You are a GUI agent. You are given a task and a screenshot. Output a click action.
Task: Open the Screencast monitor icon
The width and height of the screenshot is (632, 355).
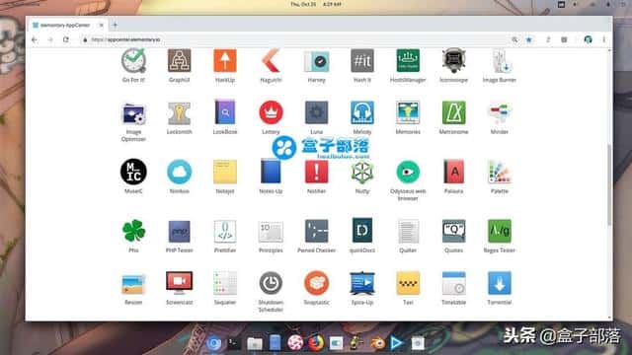pyautogui.click(x=180, y=283)
